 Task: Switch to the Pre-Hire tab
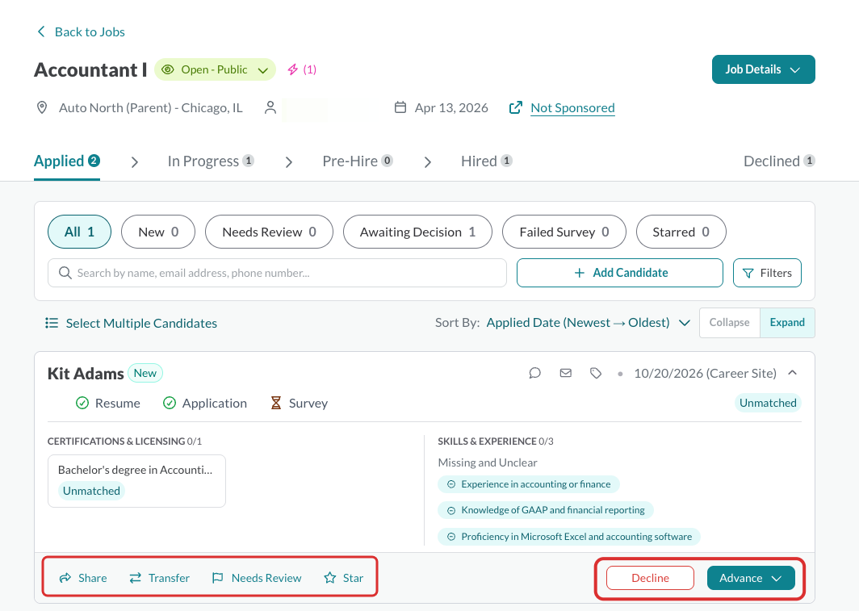pyautogui.click(x=358, y=161)
